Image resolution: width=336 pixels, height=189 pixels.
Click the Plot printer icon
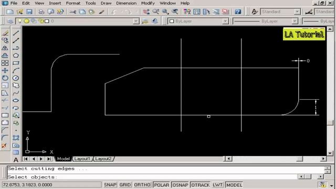(x=41, y=12)
